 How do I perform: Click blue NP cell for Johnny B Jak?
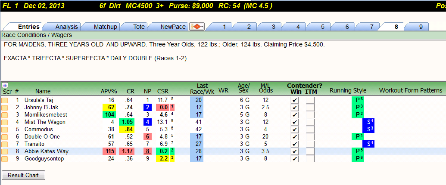point(147,108)
